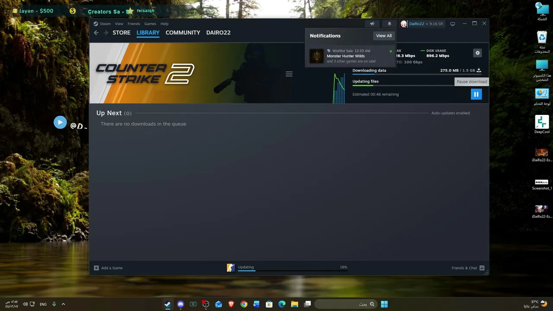
Task: Open Friends & Chat
Action: coord(468,268)
